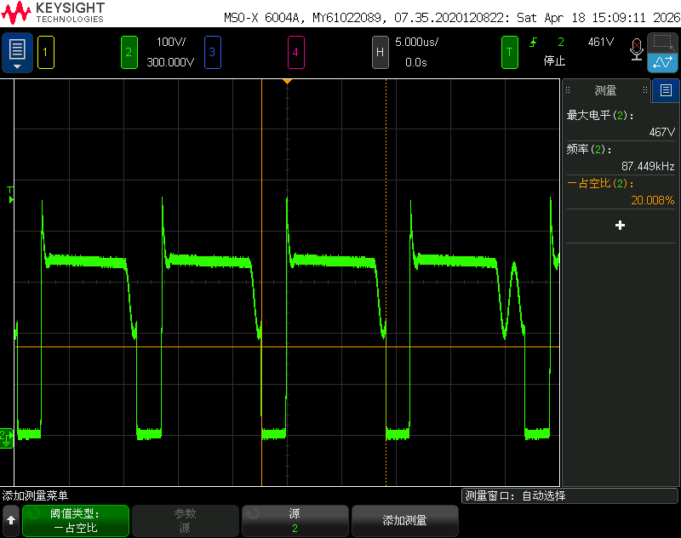Toggle channel 3 blue button
The height and width of the screenshot is (538, 681).
tap(212, 53)
